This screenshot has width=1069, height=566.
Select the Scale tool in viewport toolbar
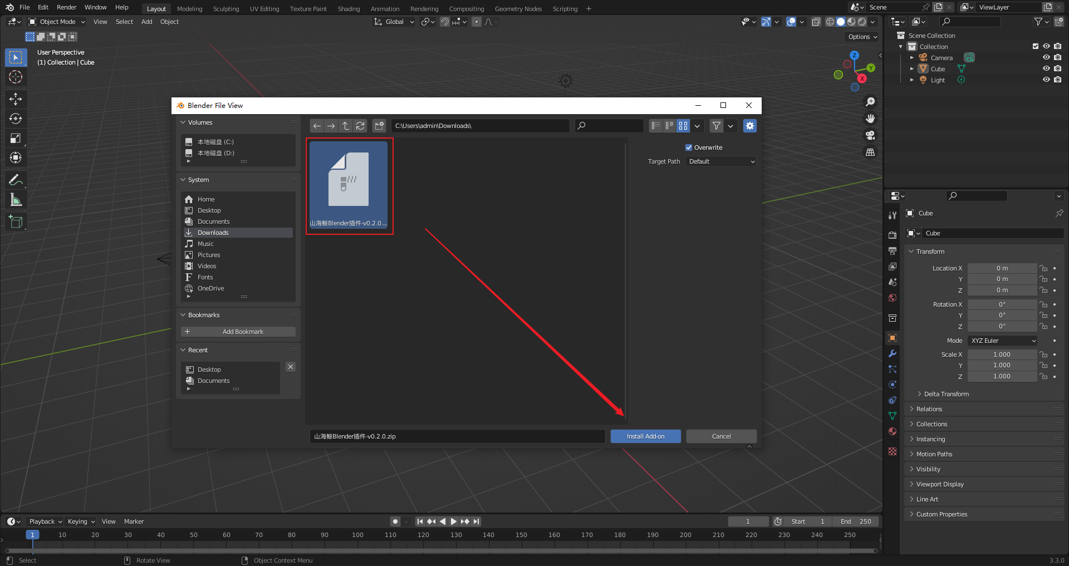click(16, 138)
